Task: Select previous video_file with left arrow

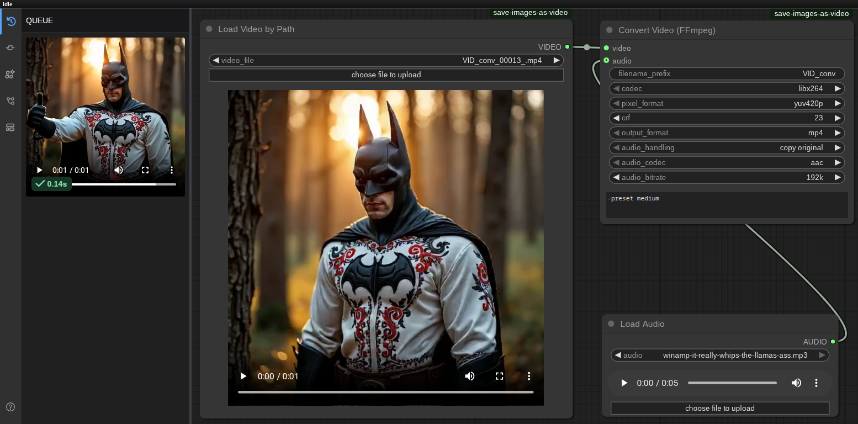Action: coord(216,60)
